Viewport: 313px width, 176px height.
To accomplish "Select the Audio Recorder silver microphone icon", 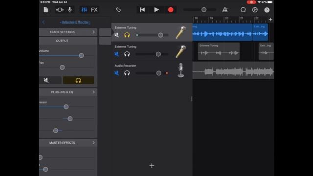I will pyautogui.click(x=181, y=70).
